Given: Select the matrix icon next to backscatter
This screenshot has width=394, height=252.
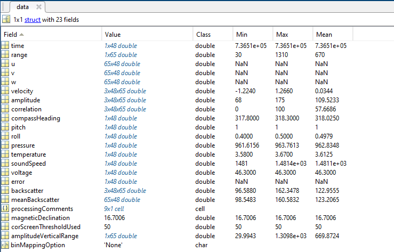Looking at the screenshot, I should (5, 190).
